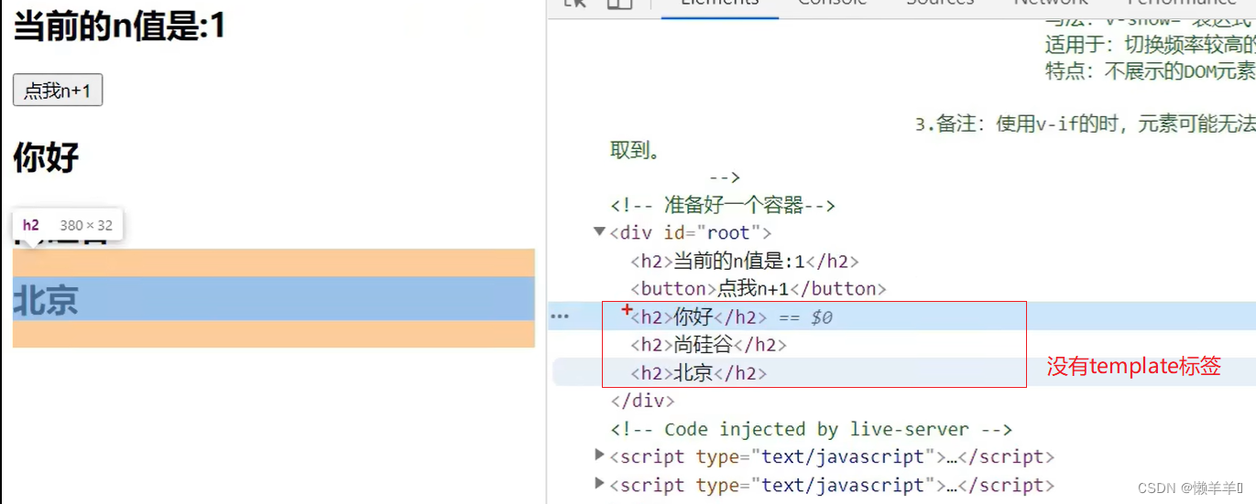
Task: Click the highlighted 北京 heading on the page
Action: click(x=274, y=299)
